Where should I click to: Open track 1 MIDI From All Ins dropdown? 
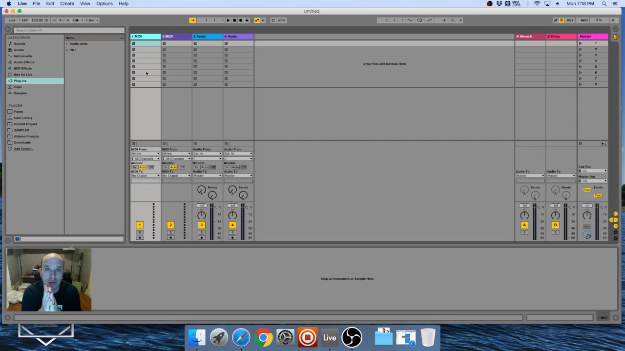click(146, 154)
